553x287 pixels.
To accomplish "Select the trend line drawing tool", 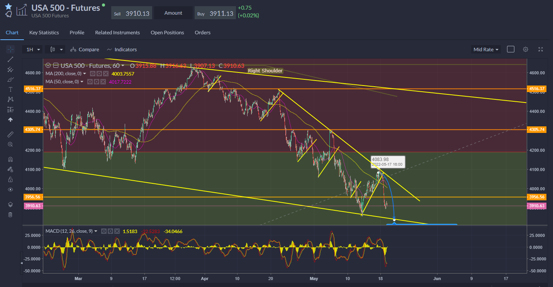I will click(10, 59).
